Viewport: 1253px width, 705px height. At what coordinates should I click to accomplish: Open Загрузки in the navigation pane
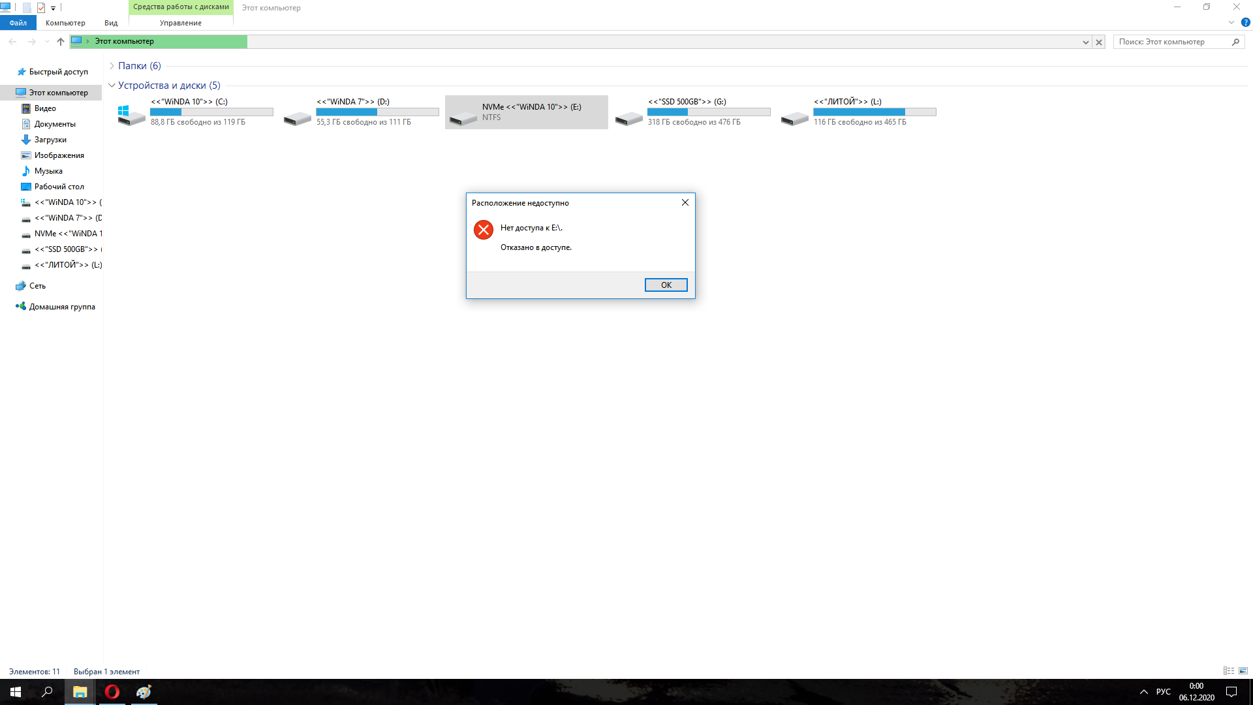point(50,140)
